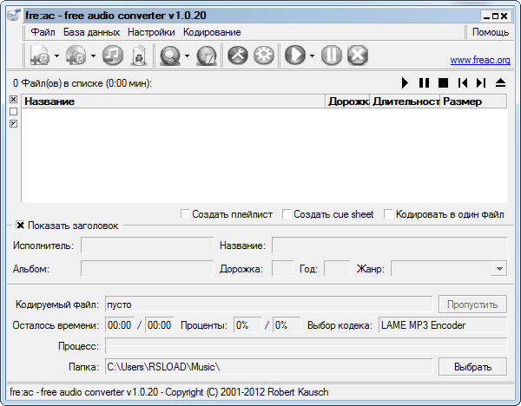Click the deselect all tracks empty box
The image size is (521, 406).
pyautogui.click(x=13, y=112)
